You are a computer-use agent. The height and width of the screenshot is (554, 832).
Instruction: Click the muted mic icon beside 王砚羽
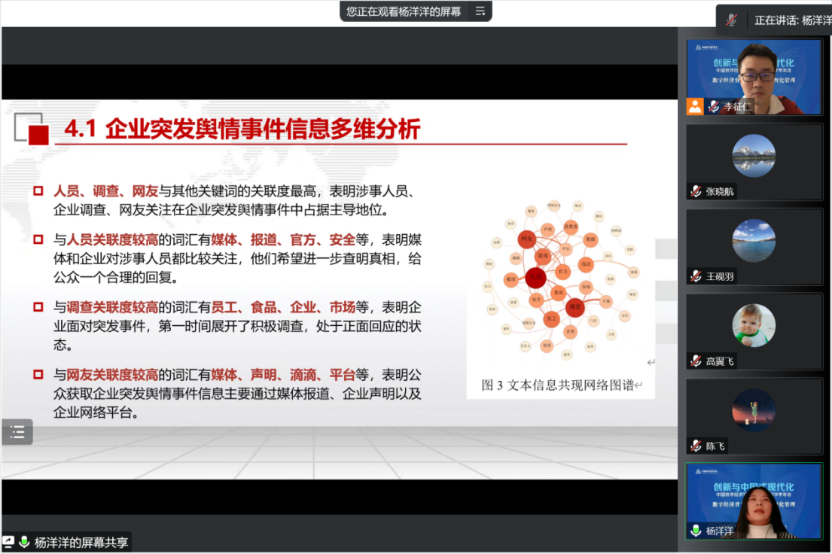(696, 276)
